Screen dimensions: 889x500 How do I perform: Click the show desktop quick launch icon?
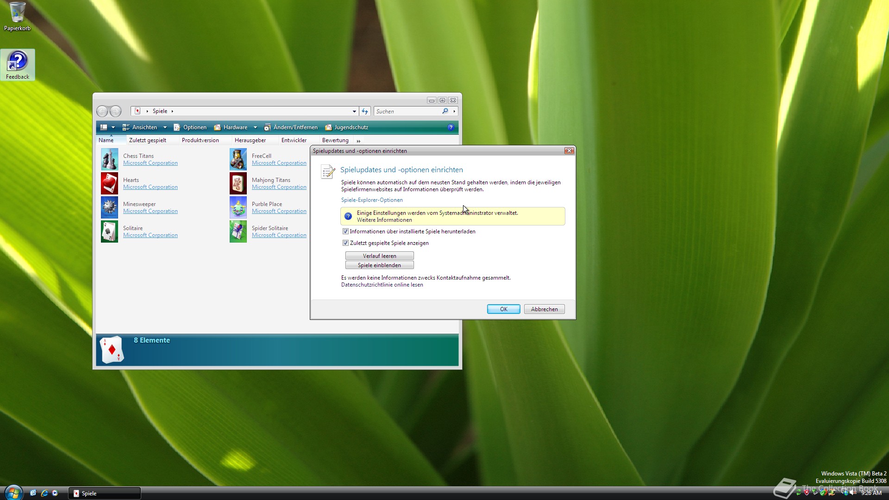pyautogui.click(x=33, y=493)
